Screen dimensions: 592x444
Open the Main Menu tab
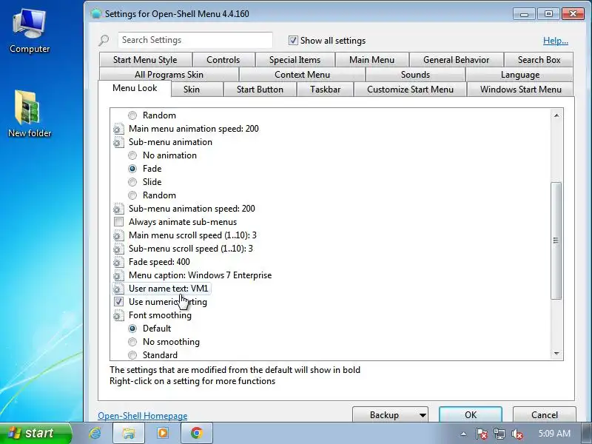click(x=371, y=60)
